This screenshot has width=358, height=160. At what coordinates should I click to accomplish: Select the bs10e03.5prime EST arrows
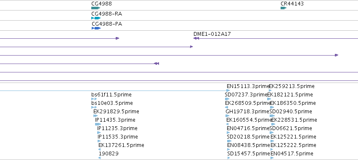(x=94, y=107)
